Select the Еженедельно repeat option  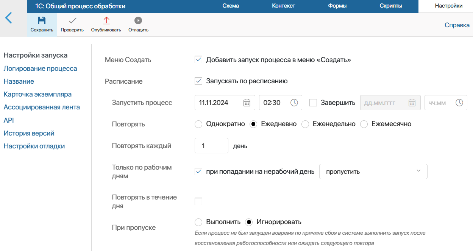(305, 124)
